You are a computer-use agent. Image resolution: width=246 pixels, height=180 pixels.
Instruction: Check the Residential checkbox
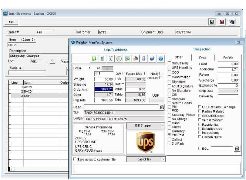tap(199, 124)
